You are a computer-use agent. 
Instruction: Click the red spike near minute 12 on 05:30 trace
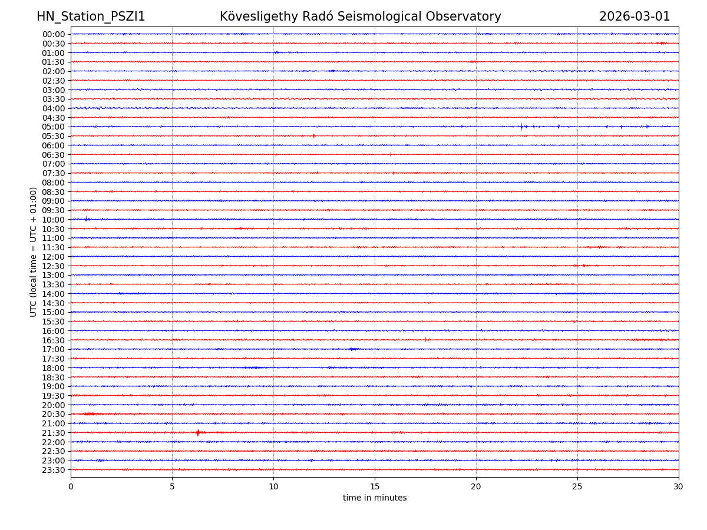[313, 136]
